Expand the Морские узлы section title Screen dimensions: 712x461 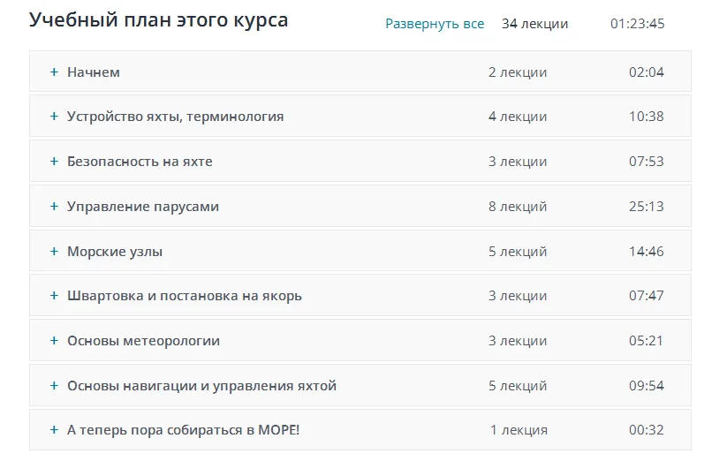pos(115,252)
